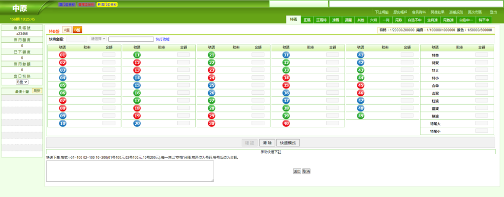The image size is (504, 197).
Task: Log out via 登出
Action: pos(493,12)
